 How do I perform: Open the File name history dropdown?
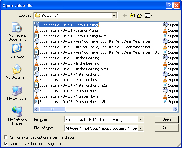click(140, 119)
